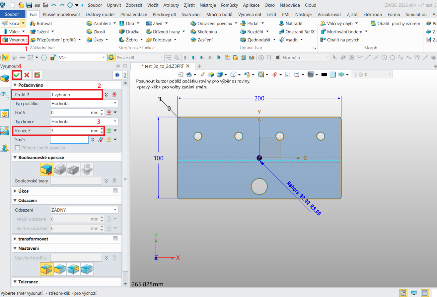The image size is (437, 297).
Task: Choose the Zkosit chamfer tool
Action: [96, 31]
